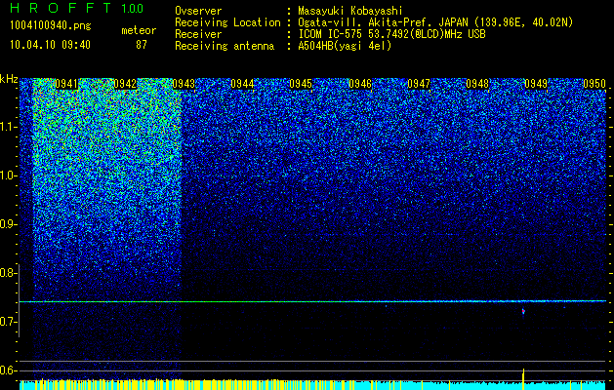Click the 0.6 kHz axis label

pos(8,370)
